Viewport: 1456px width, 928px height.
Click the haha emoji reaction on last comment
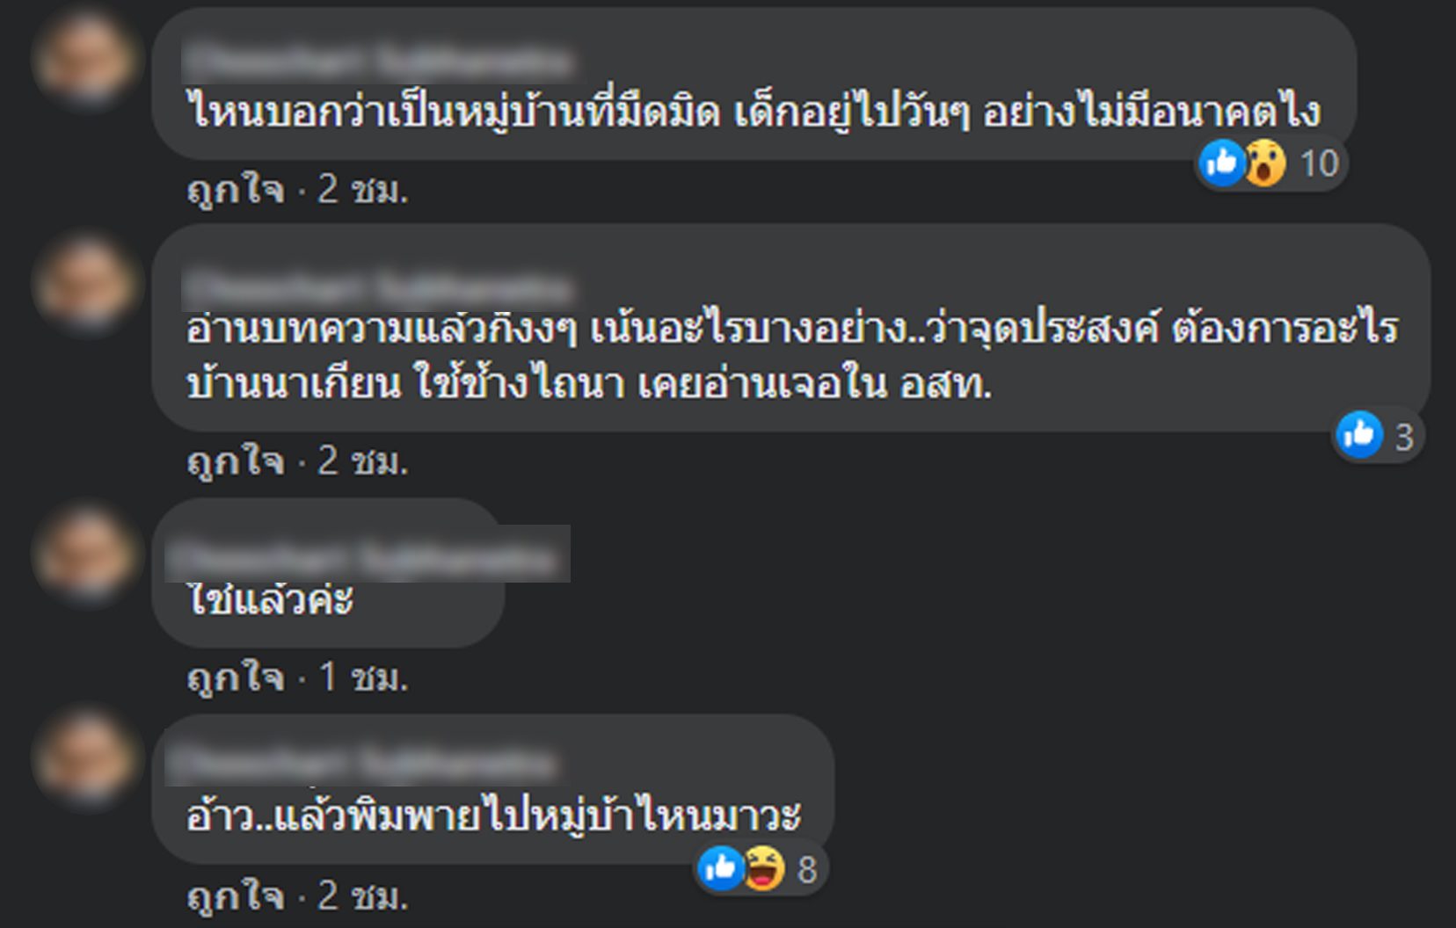pyautogui.click(x=763, y=868)
